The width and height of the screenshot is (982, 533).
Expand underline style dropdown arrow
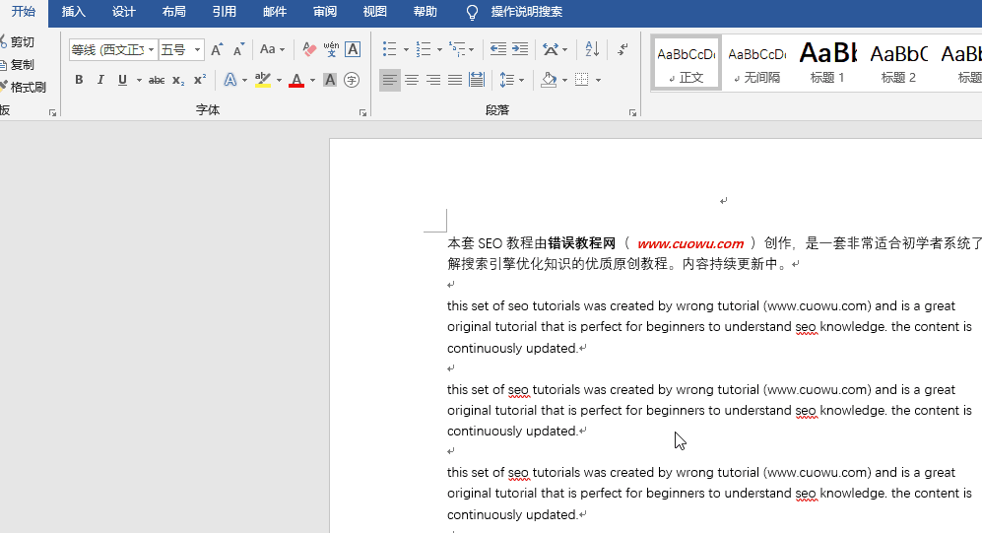139,80
